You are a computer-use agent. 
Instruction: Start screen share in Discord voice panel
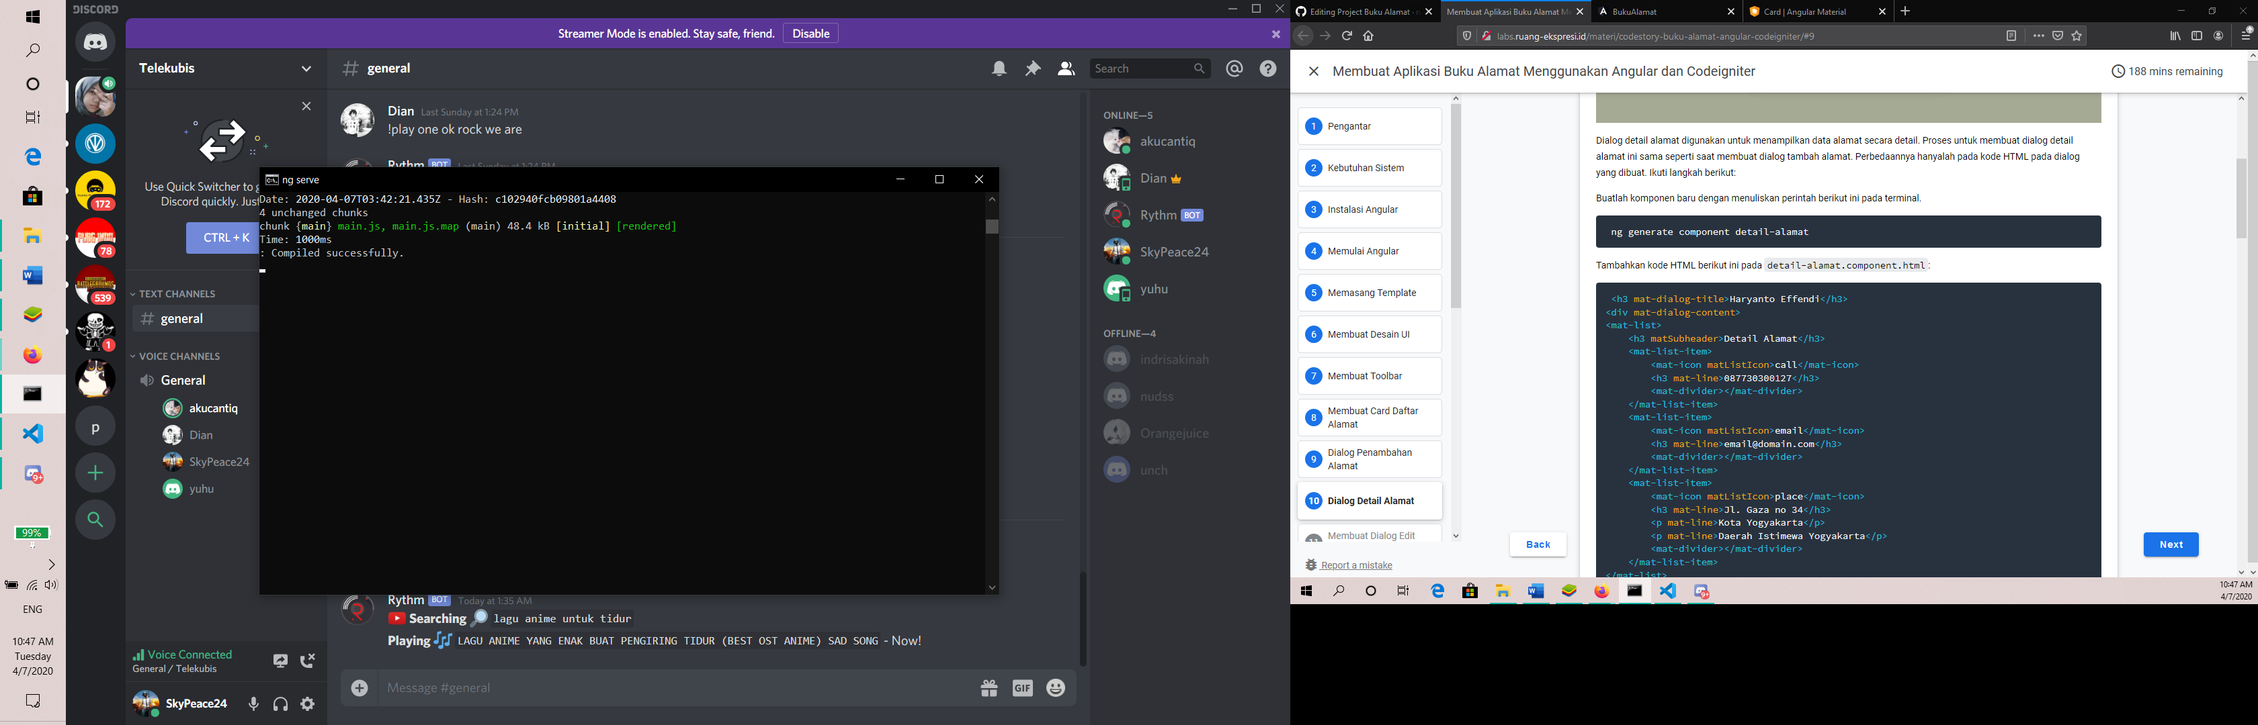280,661
